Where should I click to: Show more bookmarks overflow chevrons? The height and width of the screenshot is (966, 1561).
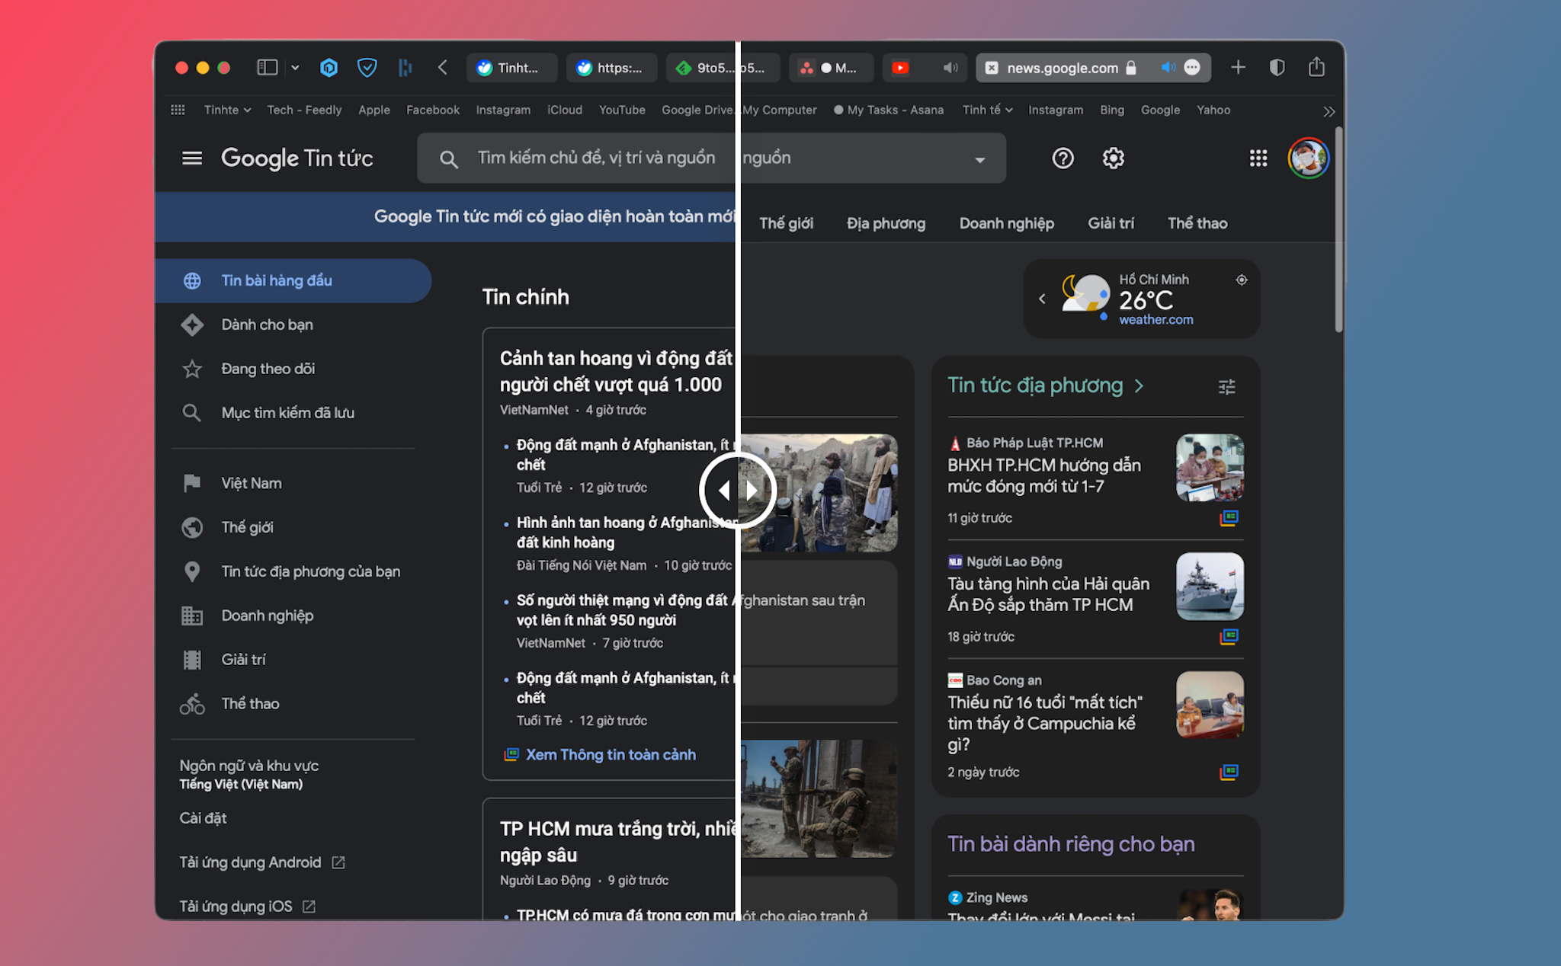point(1329,111)
